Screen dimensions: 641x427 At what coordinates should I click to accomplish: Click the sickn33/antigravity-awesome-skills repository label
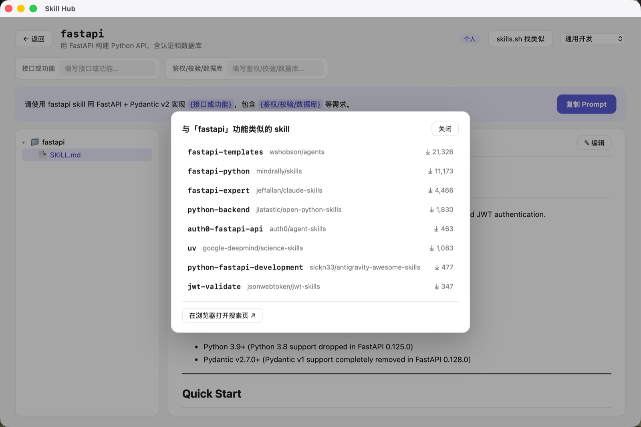(365, 267)
